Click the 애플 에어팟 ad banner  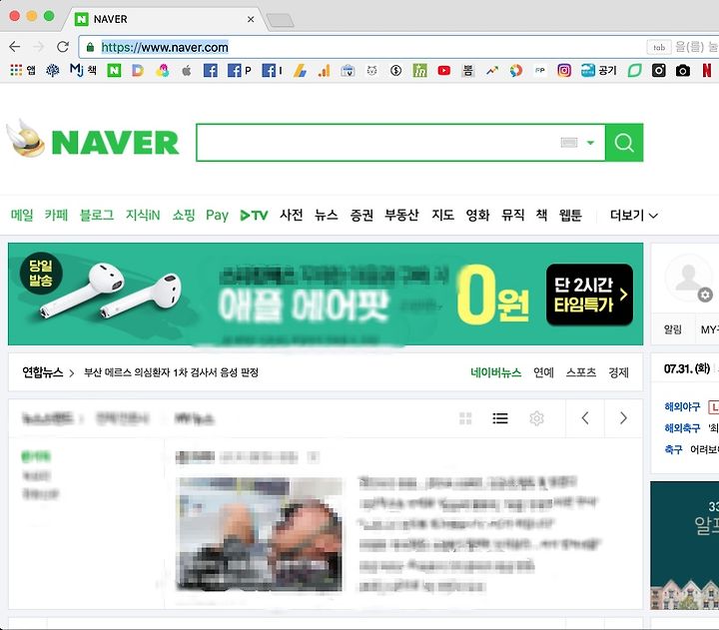click(x=326, y=294)
